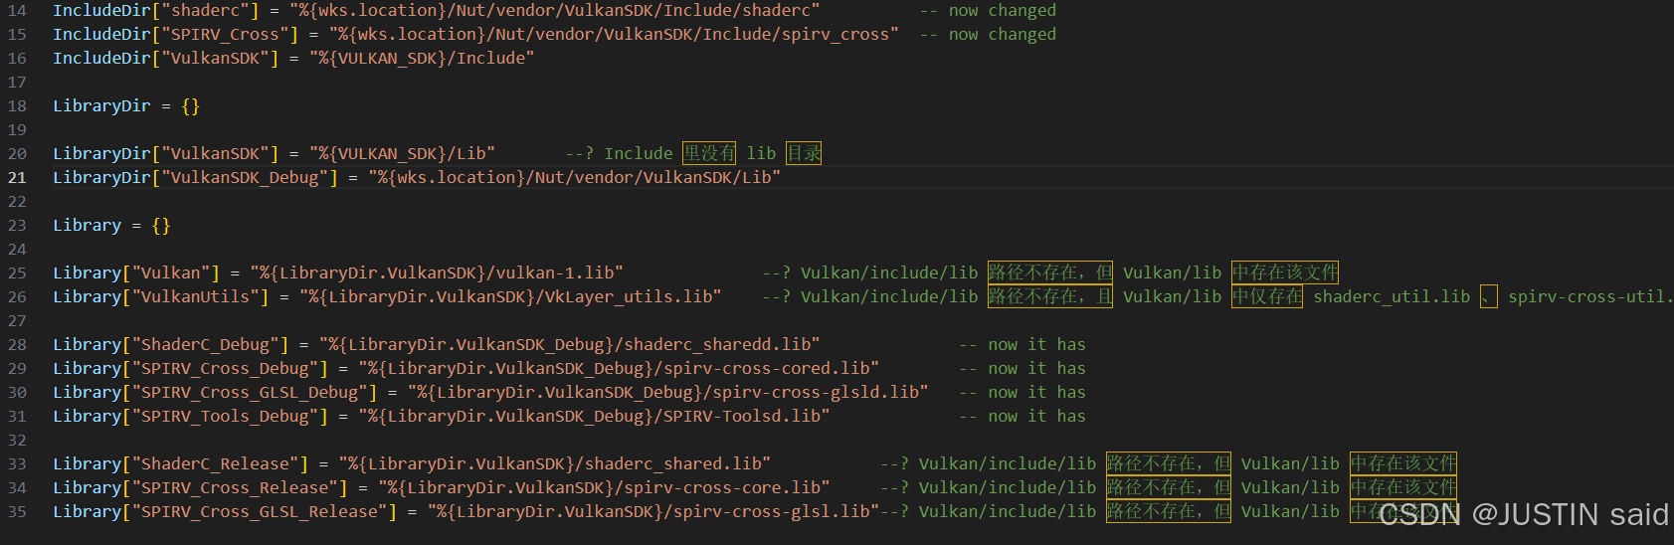The image size is (1674, 545).
Task: Click the "%{VULKAN_SDK}/Lib" string on line 20
Action: 402,154
